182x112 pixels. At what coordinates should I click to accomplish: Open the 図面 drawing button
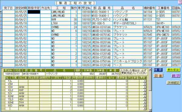159,76
